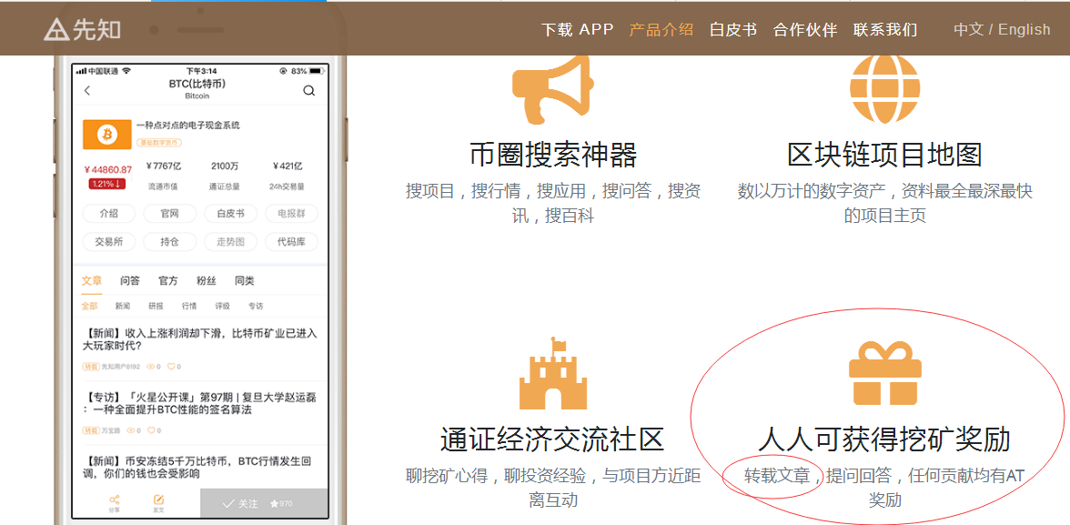Tap the ¥421亿 24h交易量 value
Viewport: 1070px width, 525px height.
pos(288,166)
